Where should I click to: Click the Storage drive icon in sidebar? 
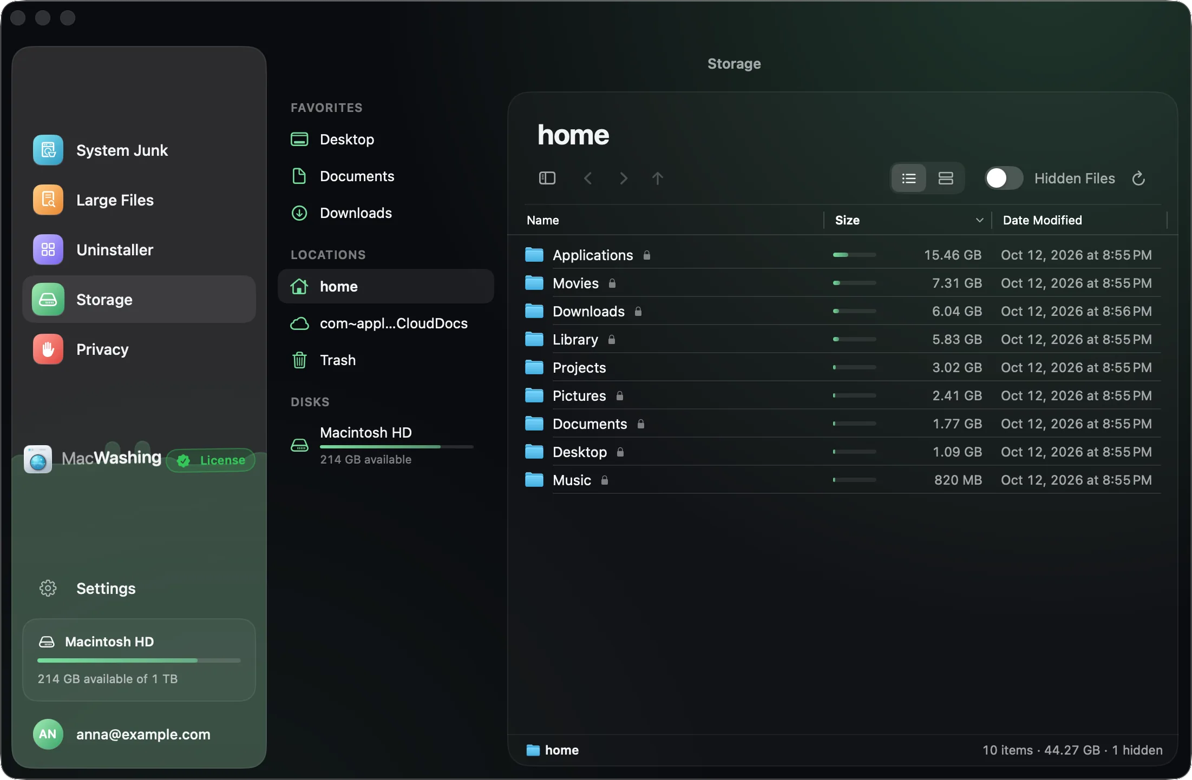tap(48, 299)
